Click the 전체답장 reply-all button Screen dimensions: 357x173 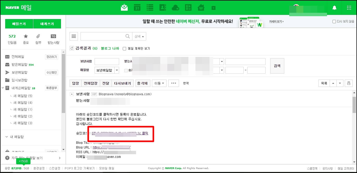[91, 83]
